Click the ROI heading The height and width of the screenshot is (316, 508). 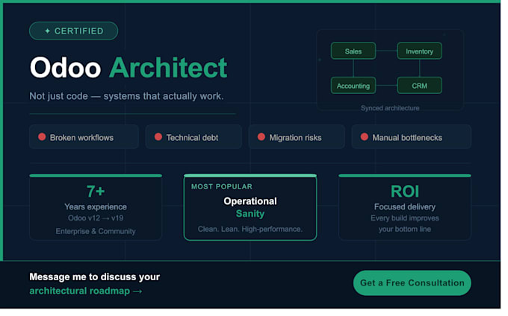coord(405,192)
